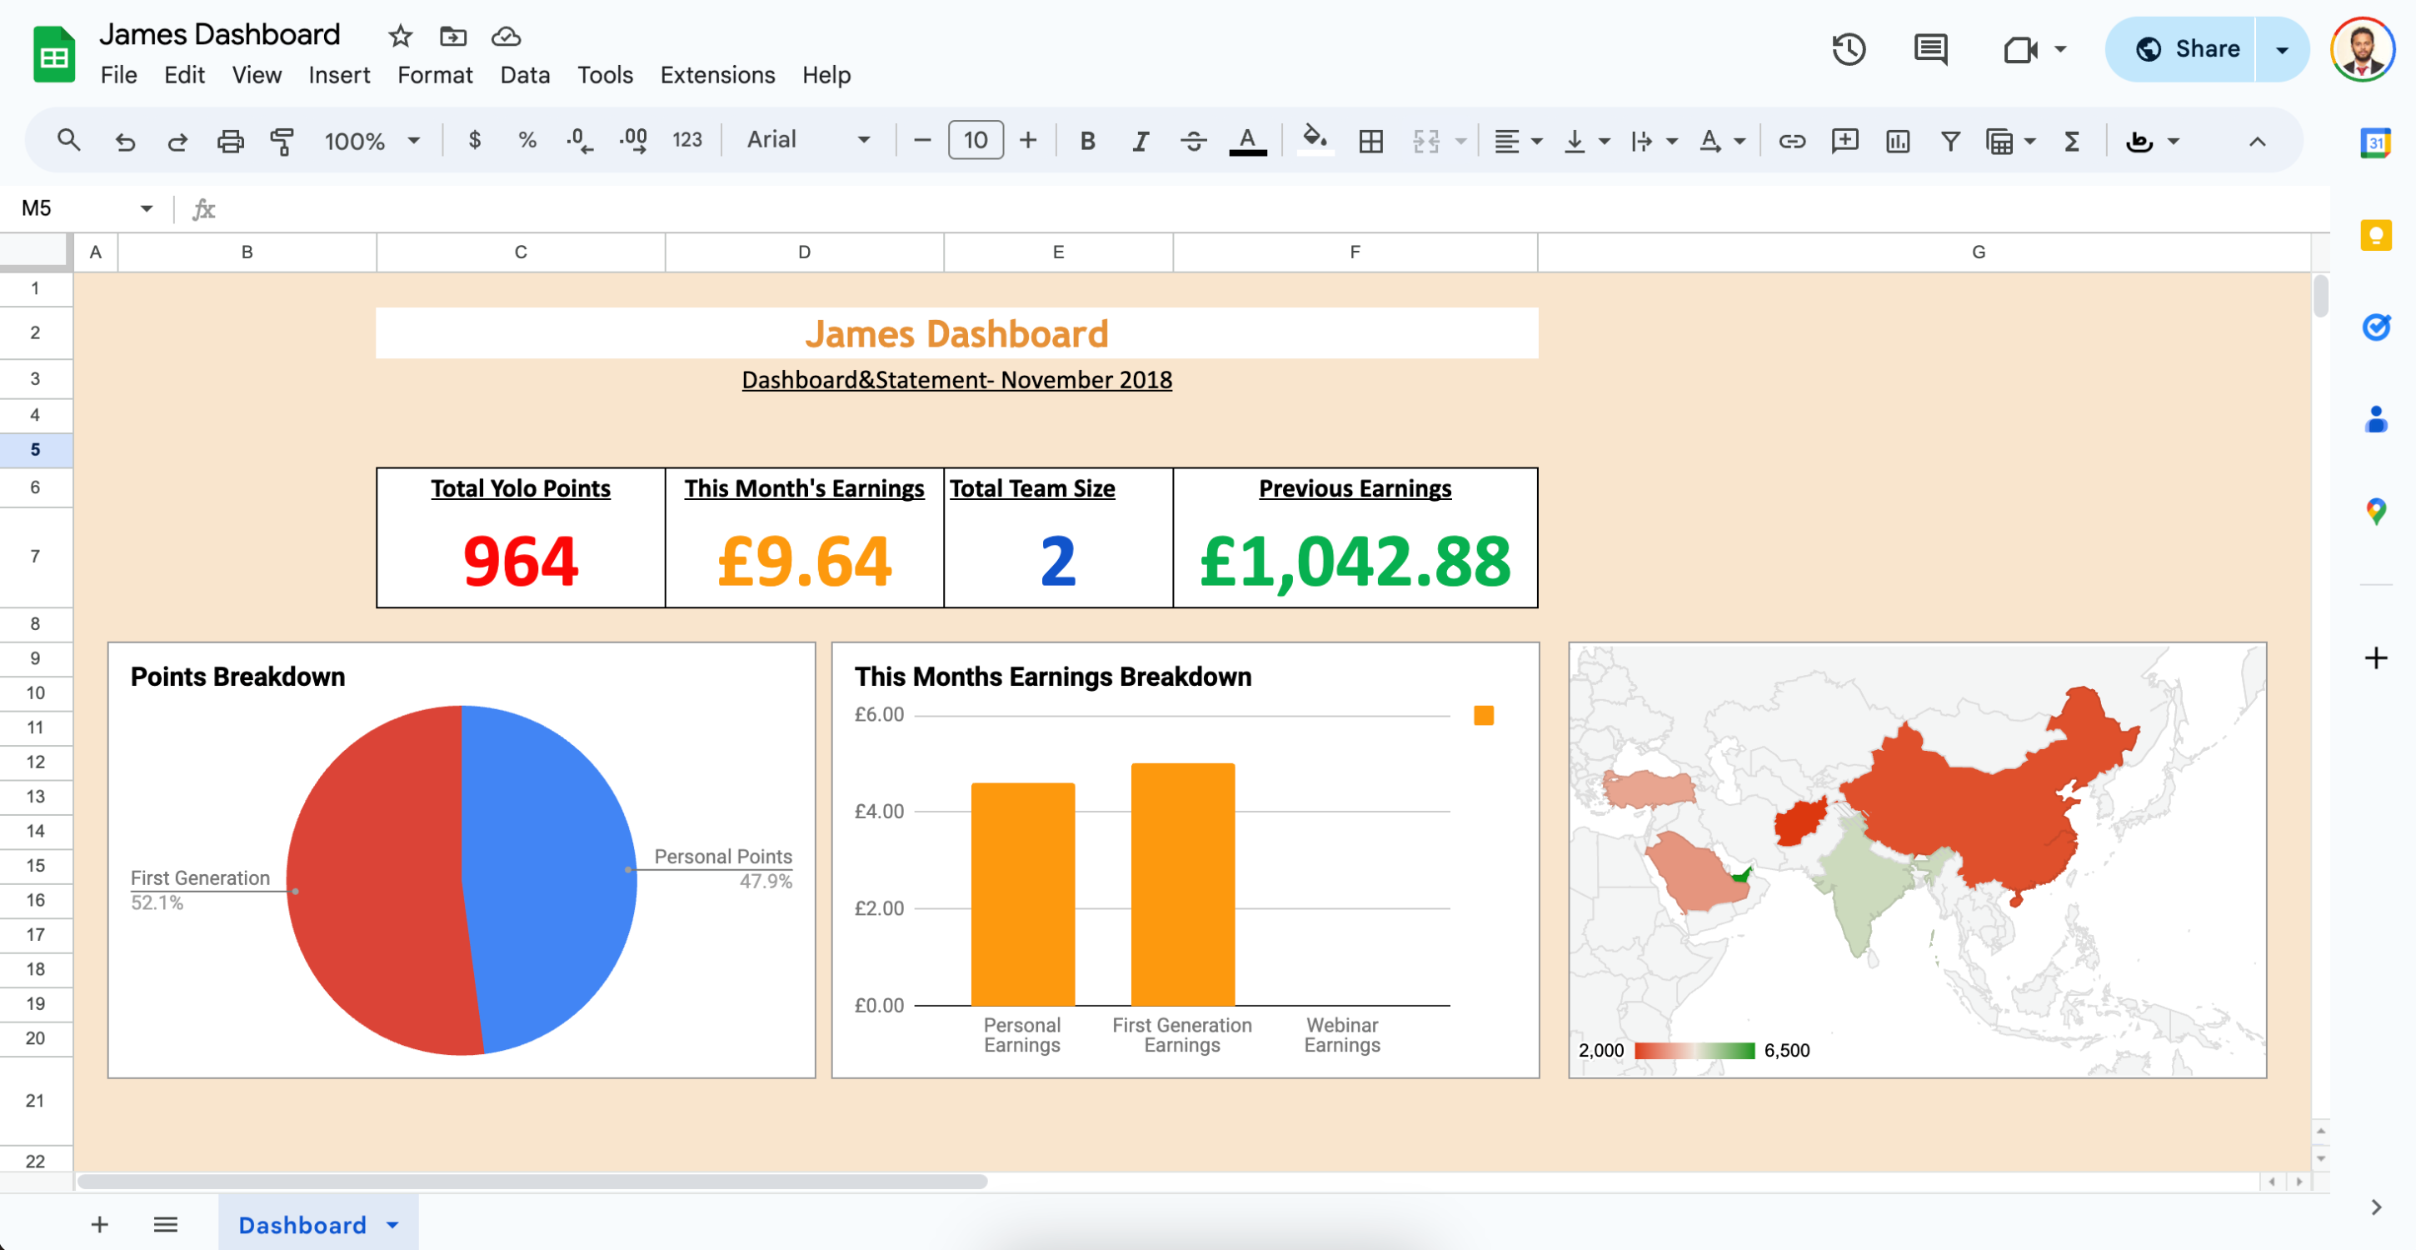Open more number formats (123)

click(x=686, y=141)
